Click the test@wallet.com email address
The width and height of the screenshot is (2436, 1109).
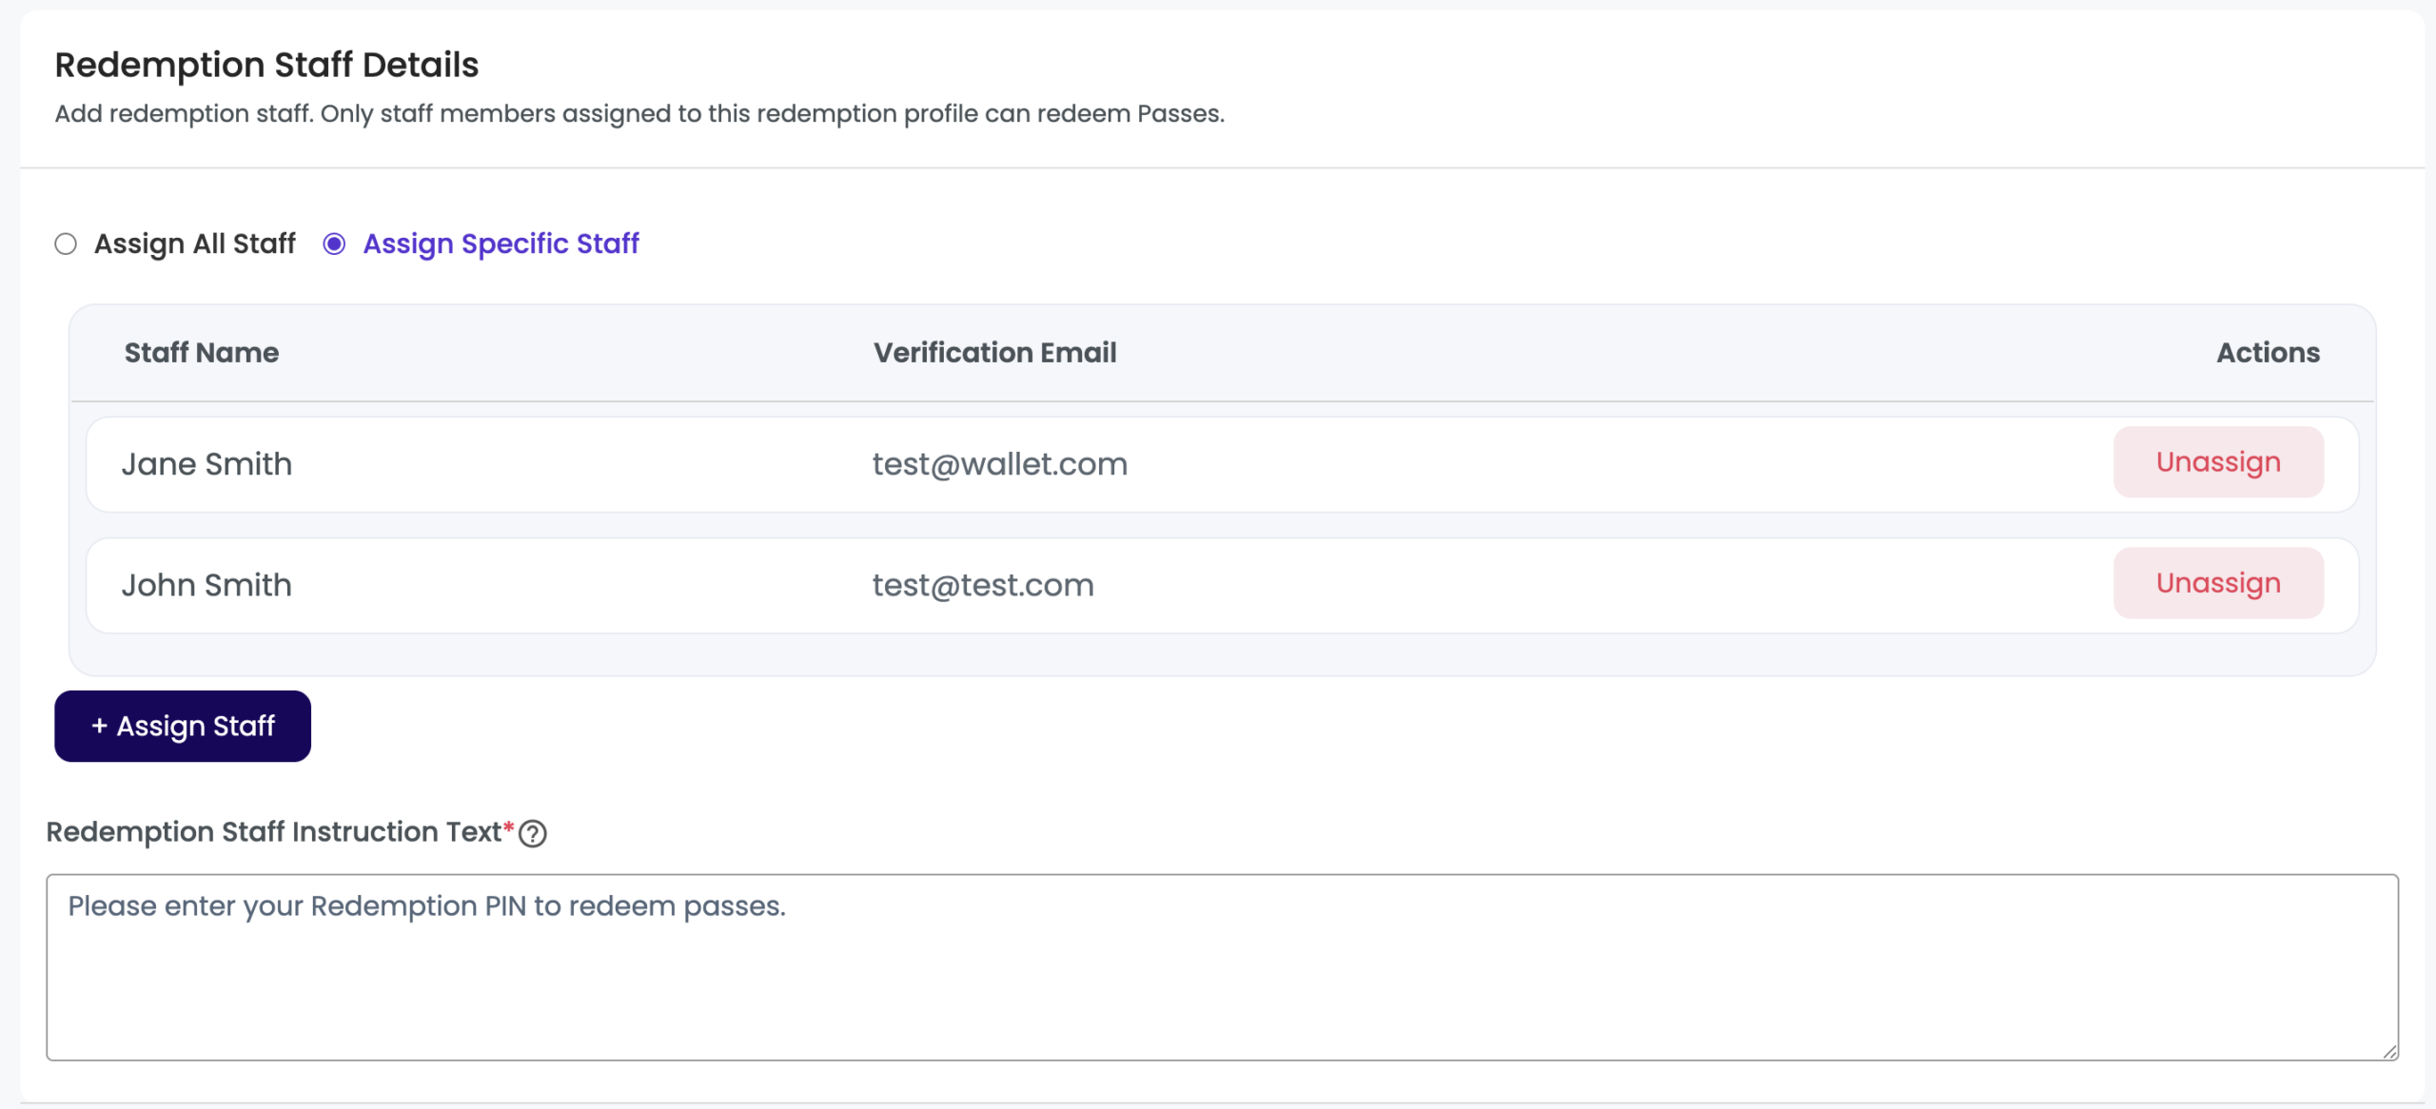[x=999, y=464]
